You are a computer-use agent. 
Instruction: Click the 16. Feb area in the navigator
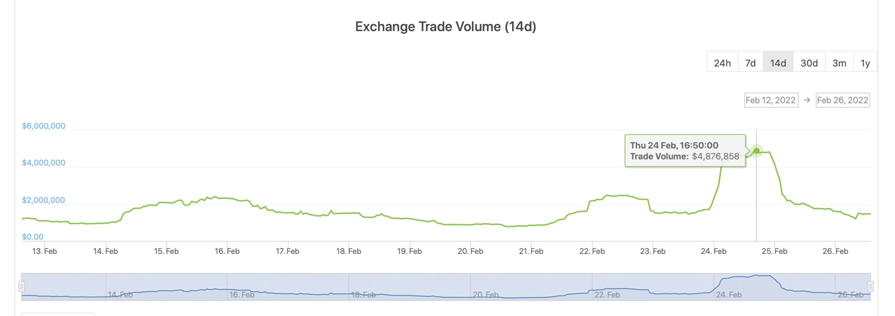242,294
